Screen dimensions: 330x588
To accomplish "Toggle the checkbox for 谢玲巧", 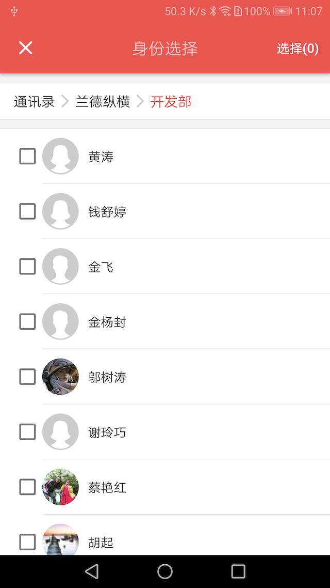I will coord(27,432).
